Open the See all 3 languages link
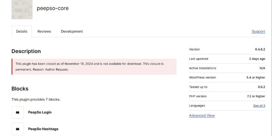Viewport: 272px width, 136px height. (x=259, y=106)
